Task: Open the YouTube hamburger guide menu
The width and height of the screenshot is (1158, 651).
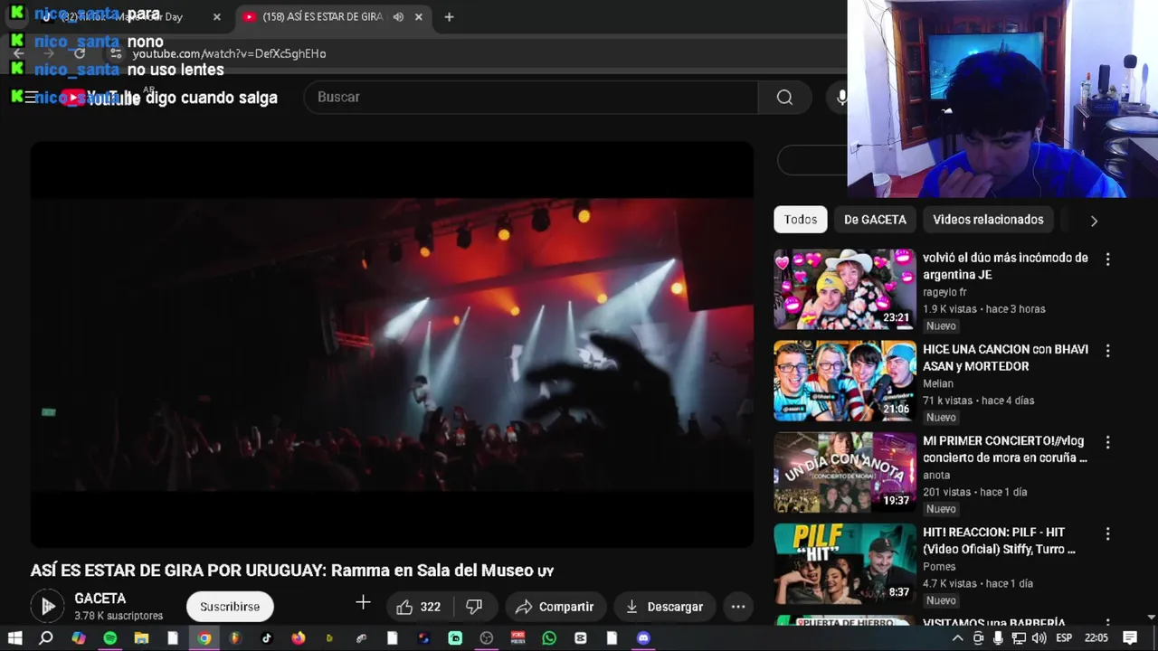Action: tap(31, 97)
